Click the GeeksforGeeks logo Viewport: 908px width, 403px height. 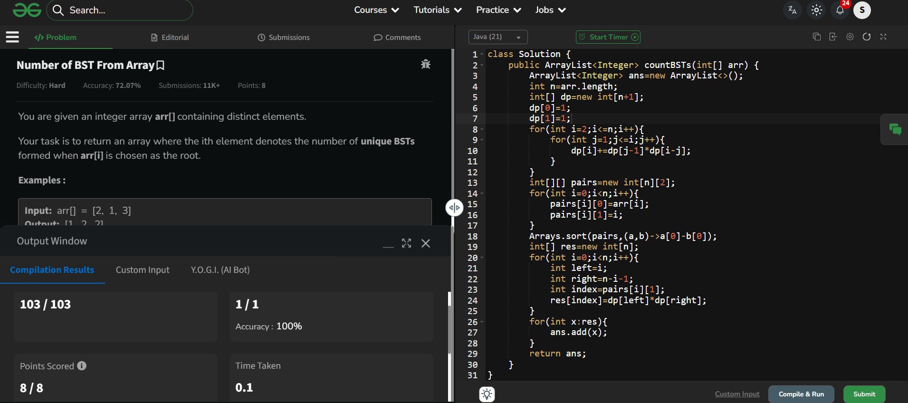click(x=27, y=10)
